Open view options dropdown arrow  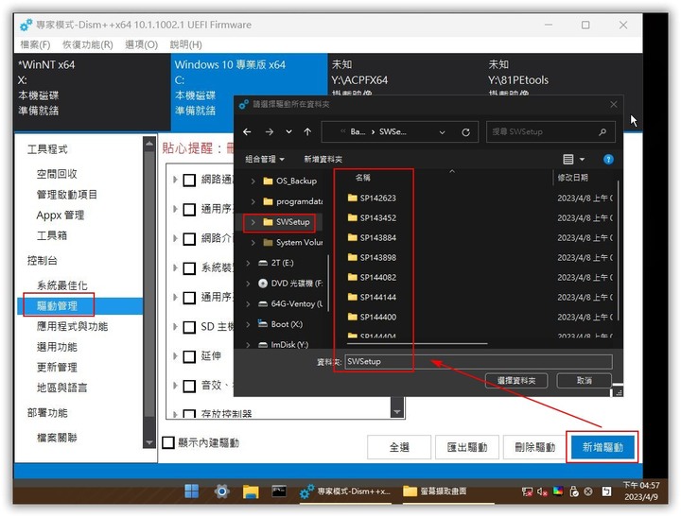[x=582, y=160]
